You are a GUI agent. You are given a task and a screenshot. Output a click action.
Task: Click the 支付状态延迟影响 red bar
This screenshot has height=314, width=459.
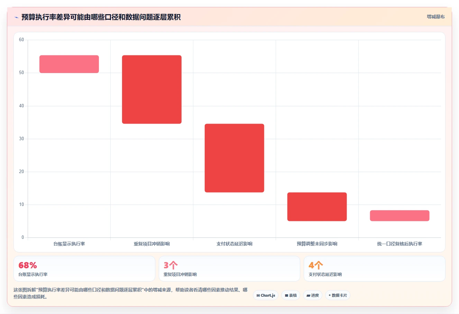tap(235, 158)
